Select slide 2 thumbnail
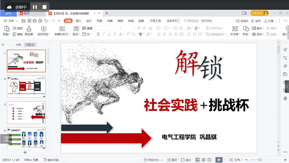Viewport: 289px width, 163px height. pyautogui.click(x=26, y=87)
